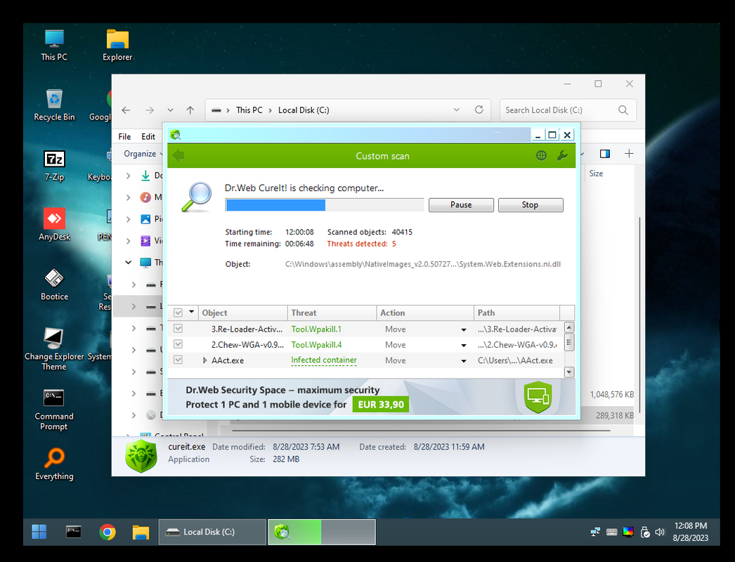Image resolution: width=735 pixels, height=562 pixels.
Task: Open the Action dropdown for AAct.exe row
Action: click(x=464, y=361)
